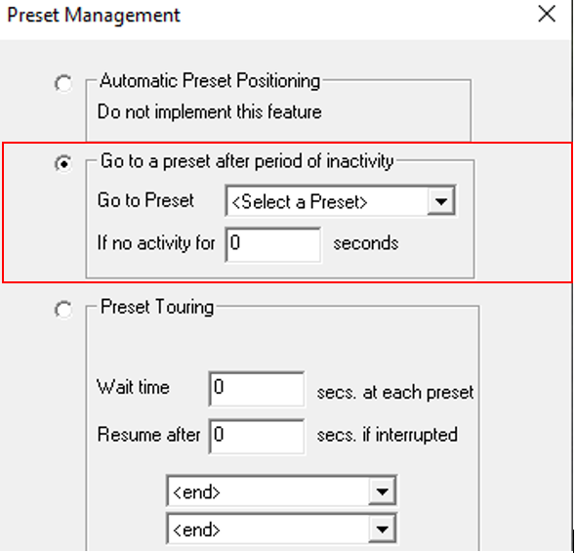
Task: Open the first <end> tour preset dropdown
Action: coord(281,490)
